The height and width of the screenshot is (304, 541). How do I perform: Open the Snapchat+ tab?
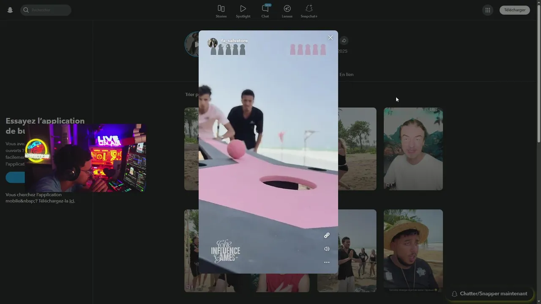(x=309, y=11)
